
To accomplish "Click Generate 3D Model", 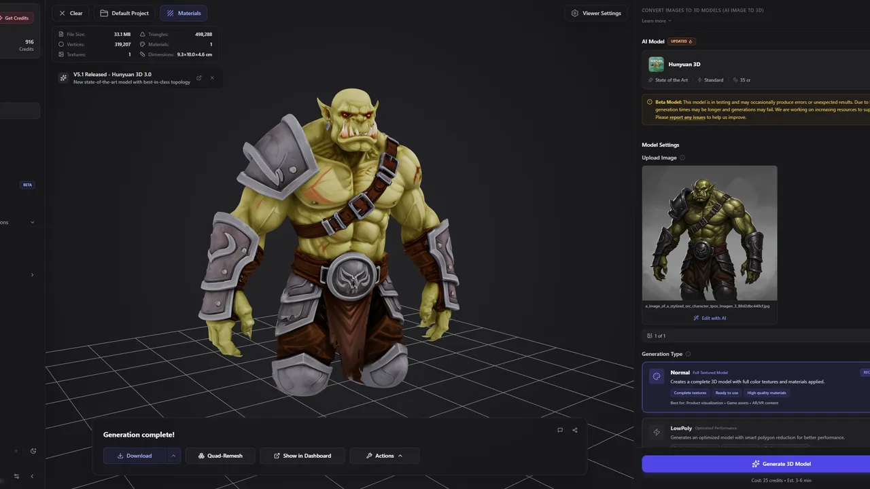I will (x=756, y=464).
